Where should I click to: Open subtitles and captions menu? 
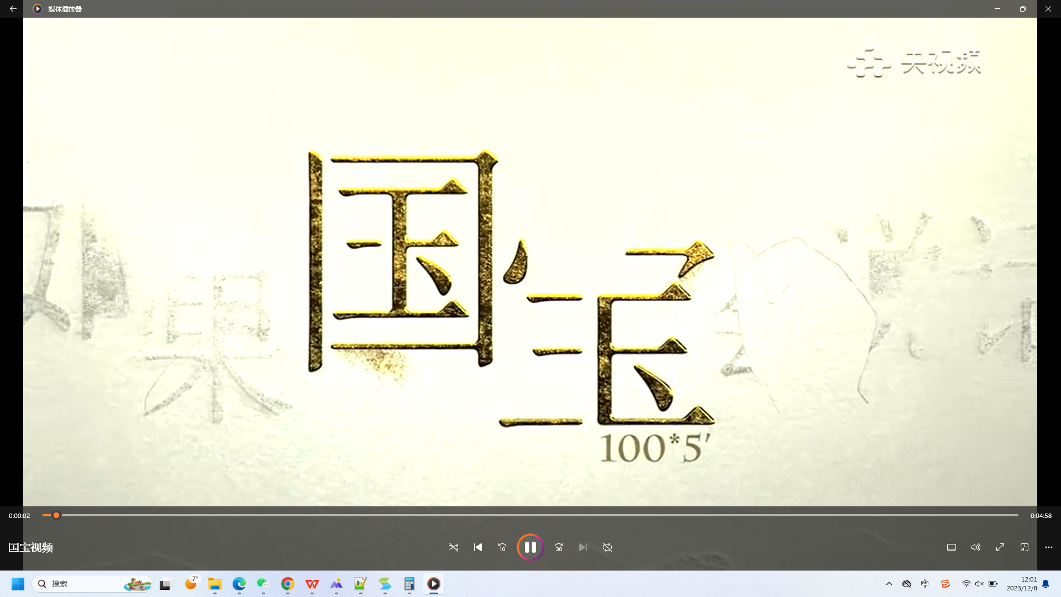click(952, 547)
